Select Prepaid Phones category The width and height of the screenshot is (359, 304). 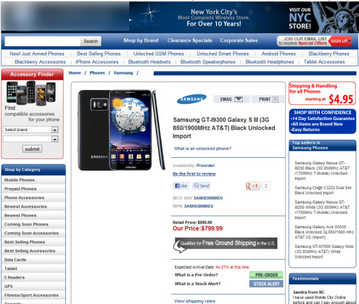coord(33,189)
